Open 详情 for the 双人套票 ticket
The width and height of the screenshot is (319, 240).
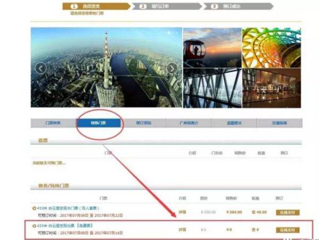click(182, 212)
